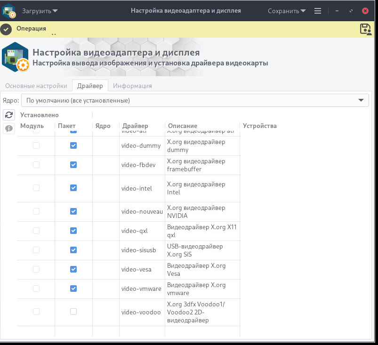Enable the package checkbox for video-voodoo
378x345 pixels.
[x=73, y=312]
